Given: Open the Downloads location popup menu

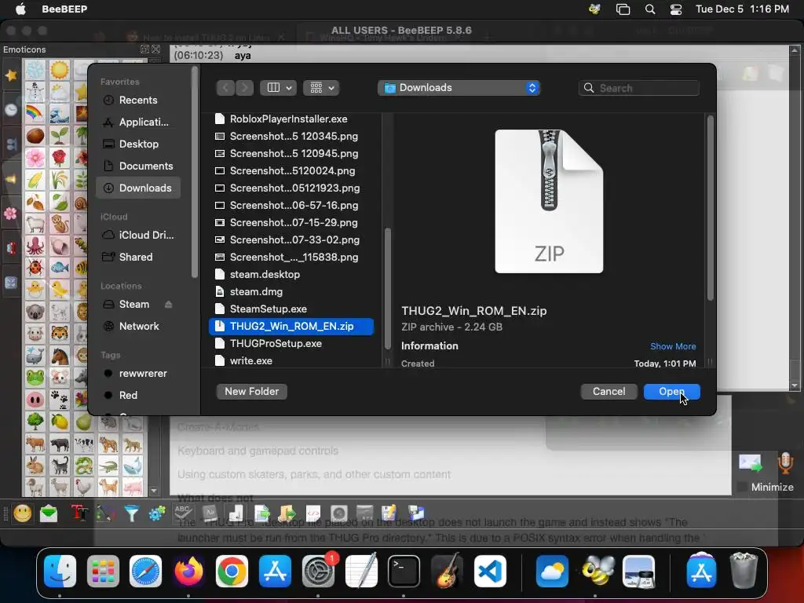Looking at the screenshot, I should click(459, 88).
